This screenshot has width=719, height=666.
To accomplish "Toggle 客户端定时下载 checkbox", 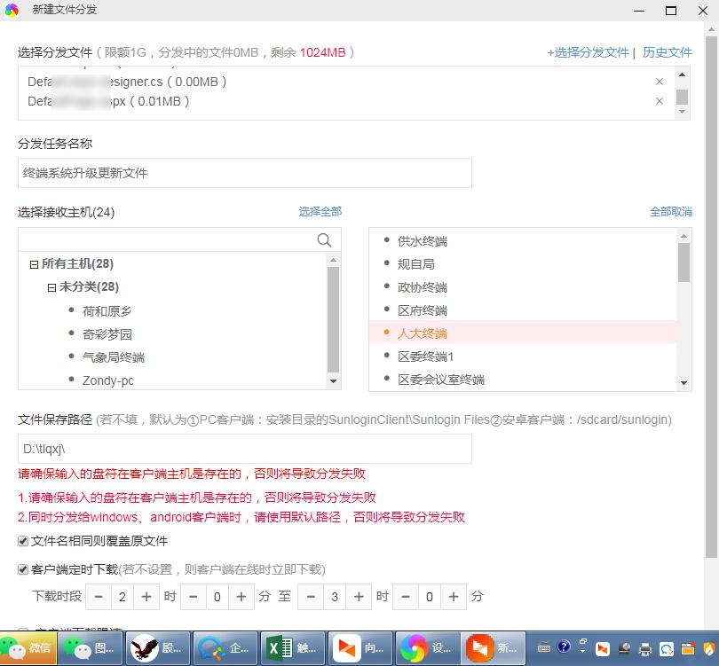I will coord(23,569).
